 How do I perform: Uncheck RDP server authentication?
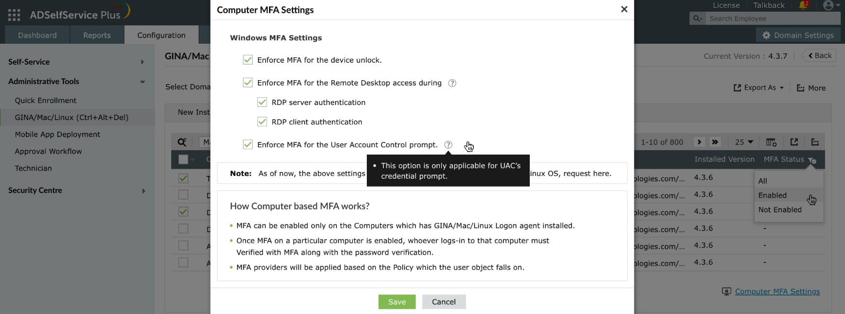coord(262,102)
